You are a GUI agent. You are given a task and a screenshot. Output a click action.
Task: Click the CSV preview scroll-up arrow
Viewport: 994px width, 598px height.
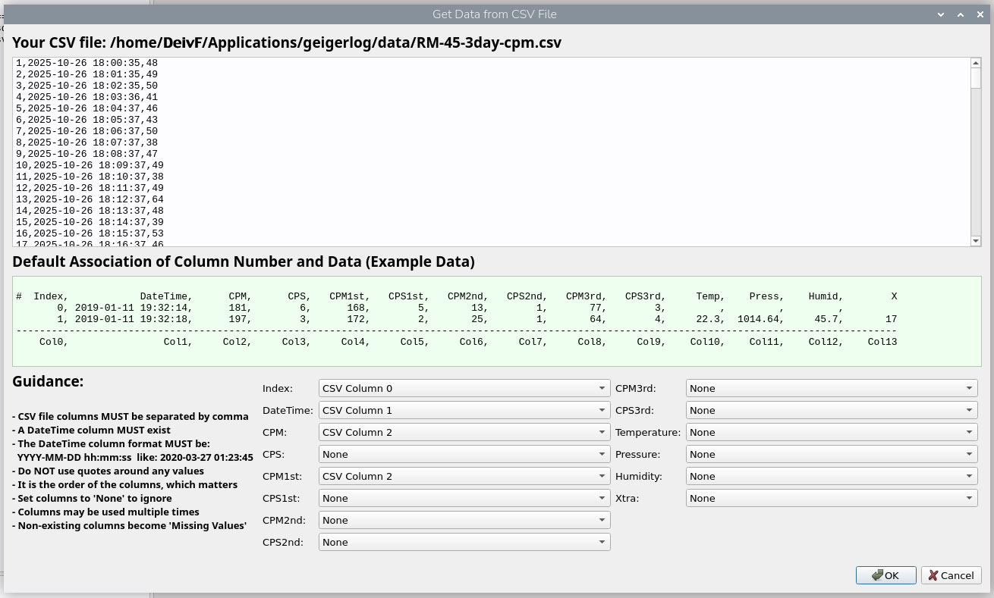976,63
